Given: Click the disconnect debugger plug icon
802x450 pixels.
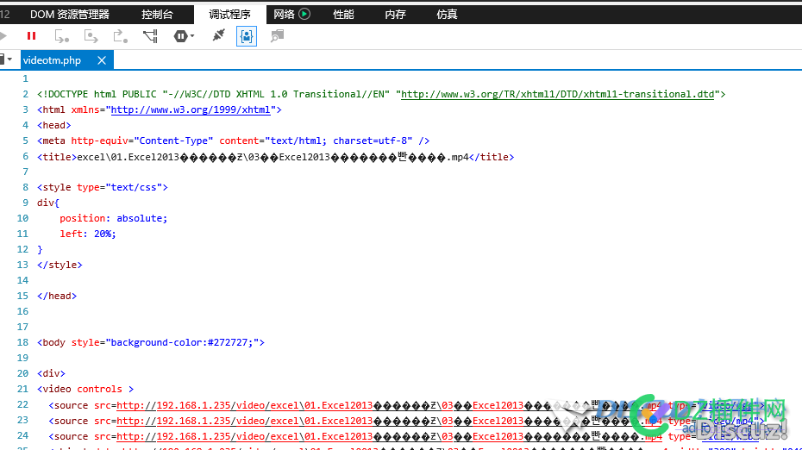Looking at the screenshot, I should pos(219,35).
